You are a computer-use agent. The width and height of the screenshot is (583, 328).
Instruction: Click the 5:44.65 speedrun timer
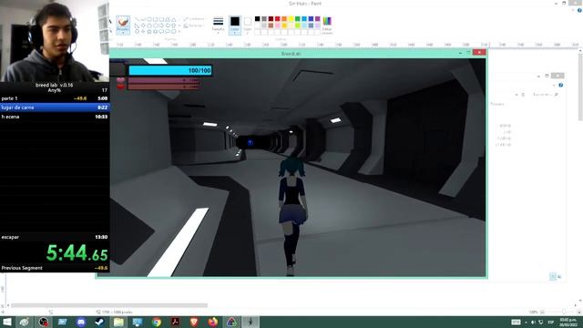tap(77, 253)
